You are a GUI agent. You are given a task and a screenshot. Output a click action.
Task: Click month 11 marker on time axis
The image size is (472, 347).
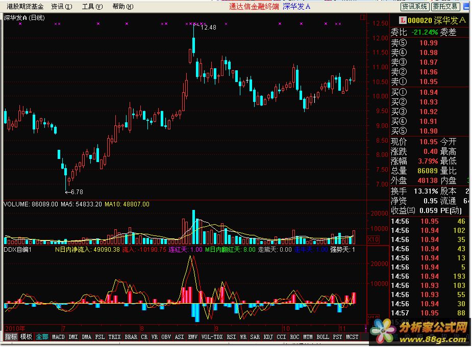click(342, 328)
